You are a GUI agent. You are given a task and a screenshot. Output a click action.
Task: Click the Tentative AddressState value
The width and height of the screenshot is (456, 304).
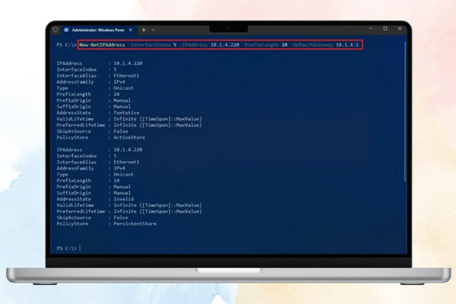click(x=126, y=112)
